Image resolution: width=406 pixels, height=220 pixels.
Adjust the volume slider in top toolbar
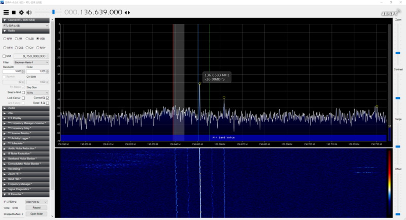click(x=53, y=12)
